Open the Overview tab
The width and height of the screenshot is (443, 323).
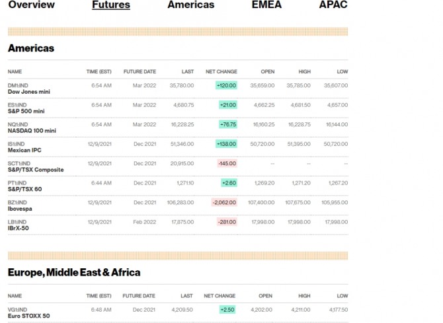click(x=31, y=5)
